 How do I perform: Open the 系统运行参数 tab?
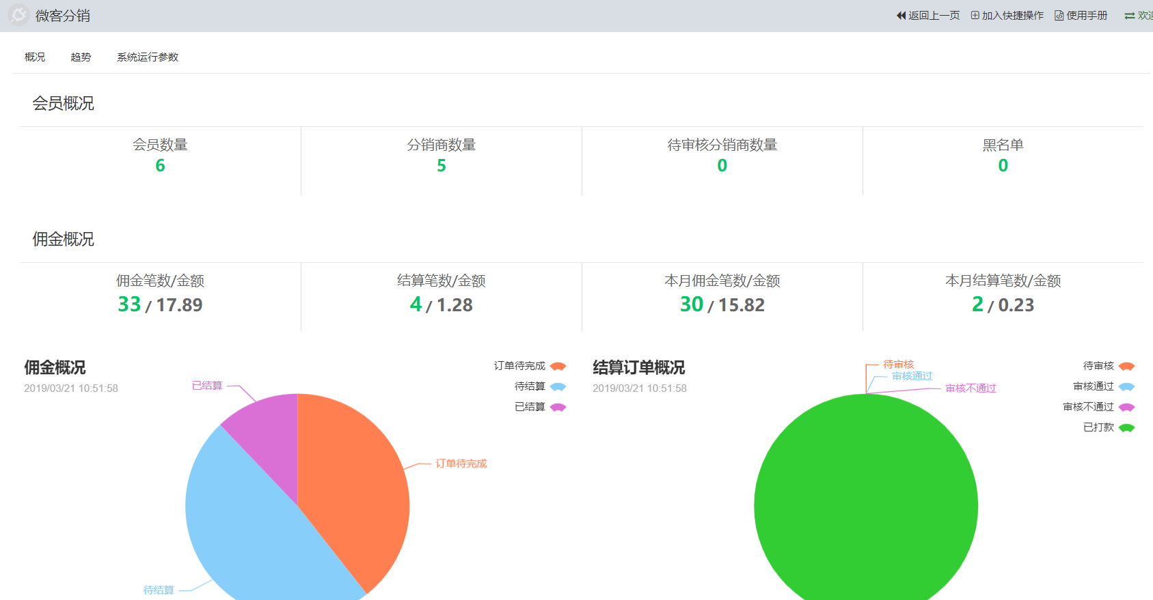148,57
